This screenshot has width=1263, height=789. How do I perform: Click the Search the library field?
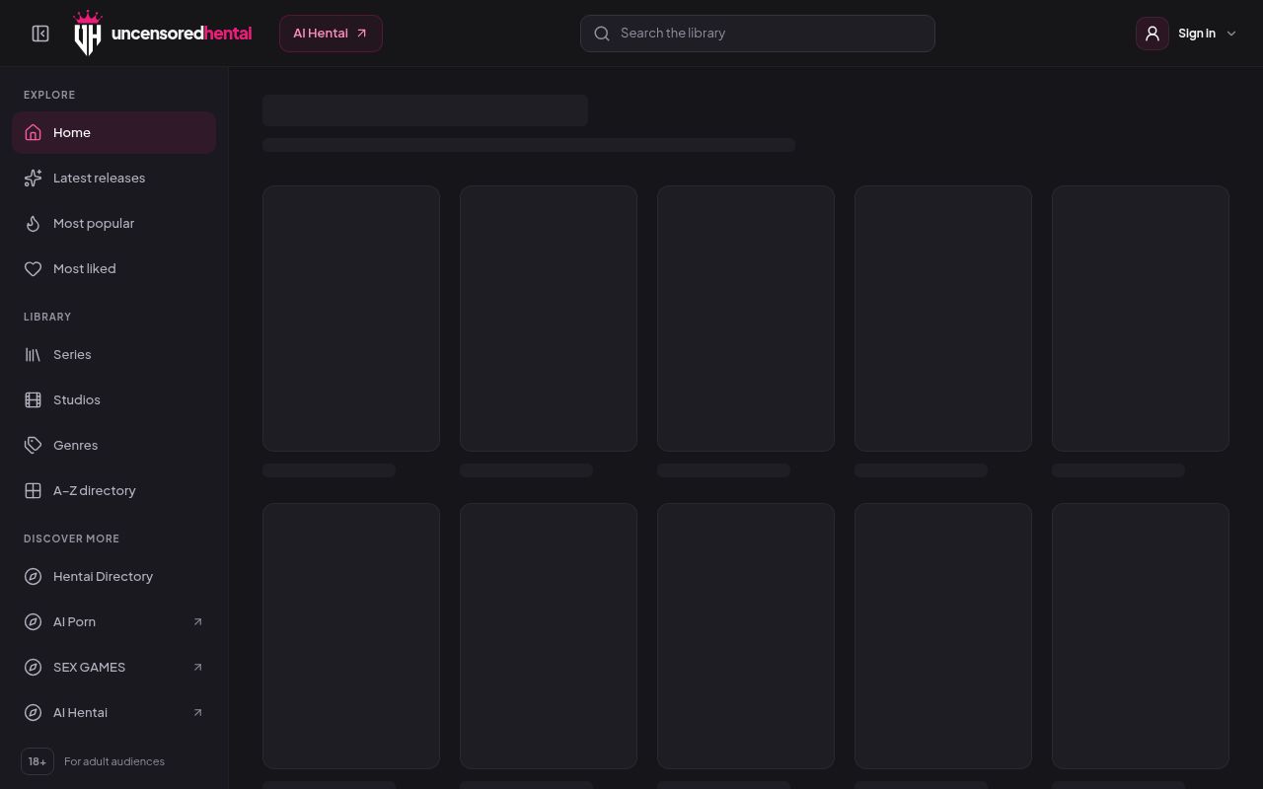click(758, 34)
